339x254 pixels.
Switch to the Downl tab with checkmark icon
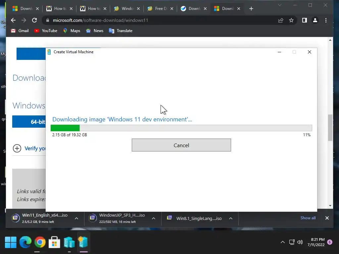[x=191, y=9]
